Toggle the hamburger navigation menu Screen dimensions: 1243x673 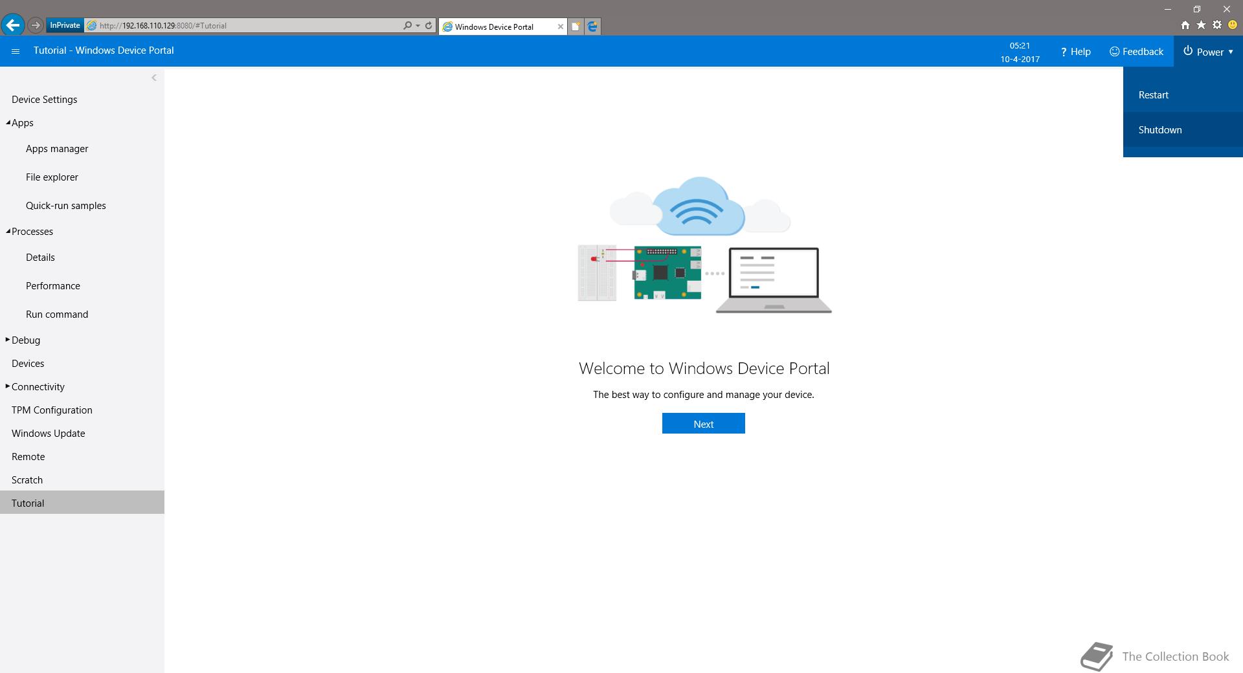click(16, 51)
